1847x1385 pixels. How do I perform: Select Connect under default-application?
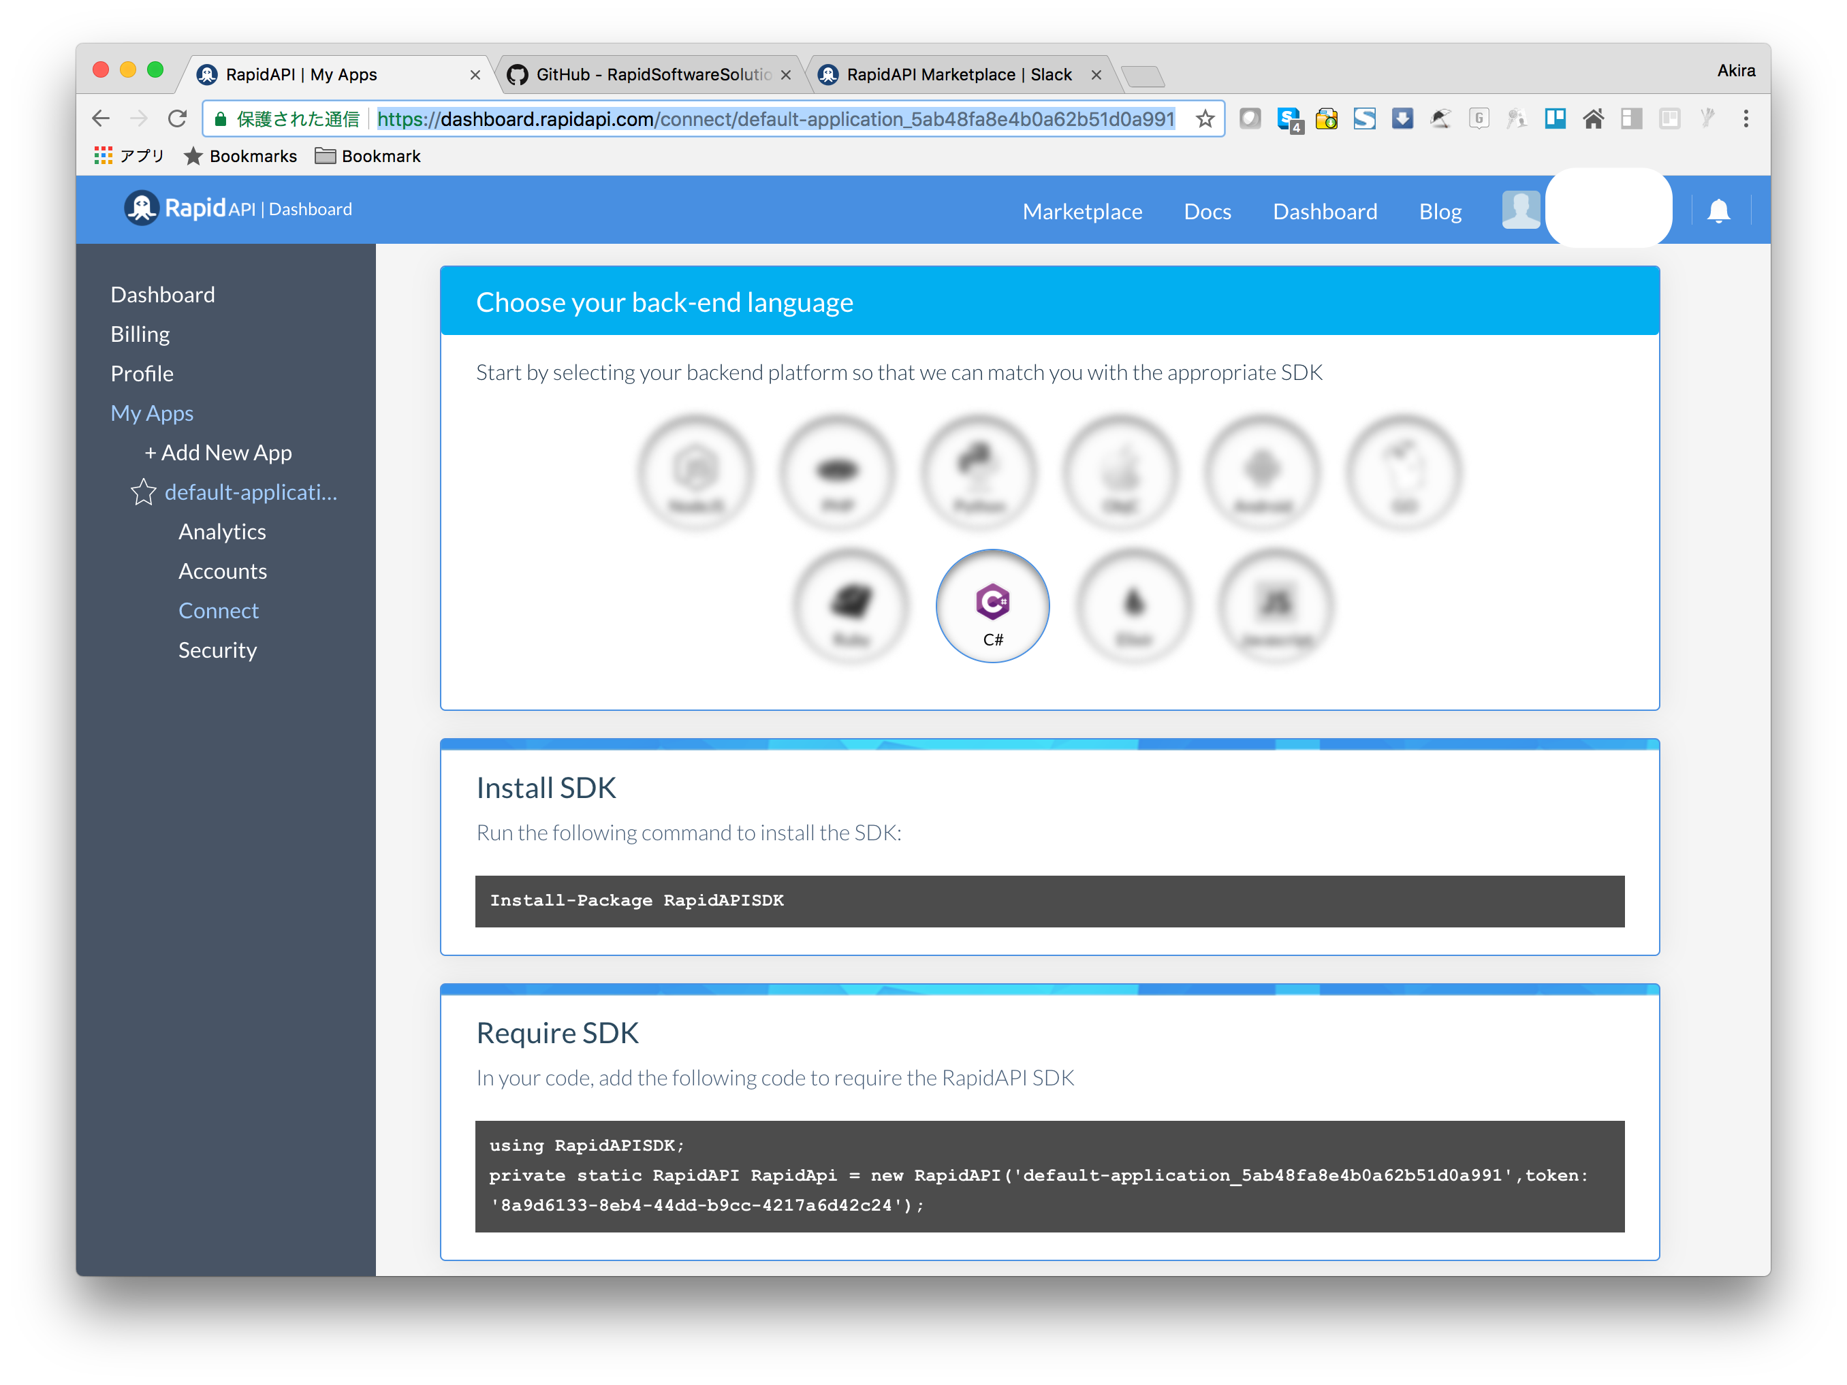point(219,610)
